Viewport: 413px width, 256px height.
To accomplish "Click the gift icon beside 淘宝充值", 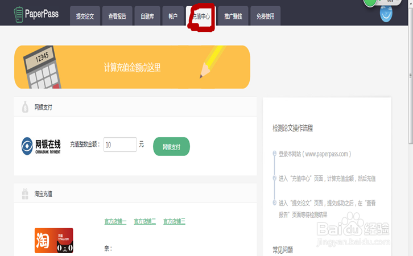I will (x=25, y=194).
